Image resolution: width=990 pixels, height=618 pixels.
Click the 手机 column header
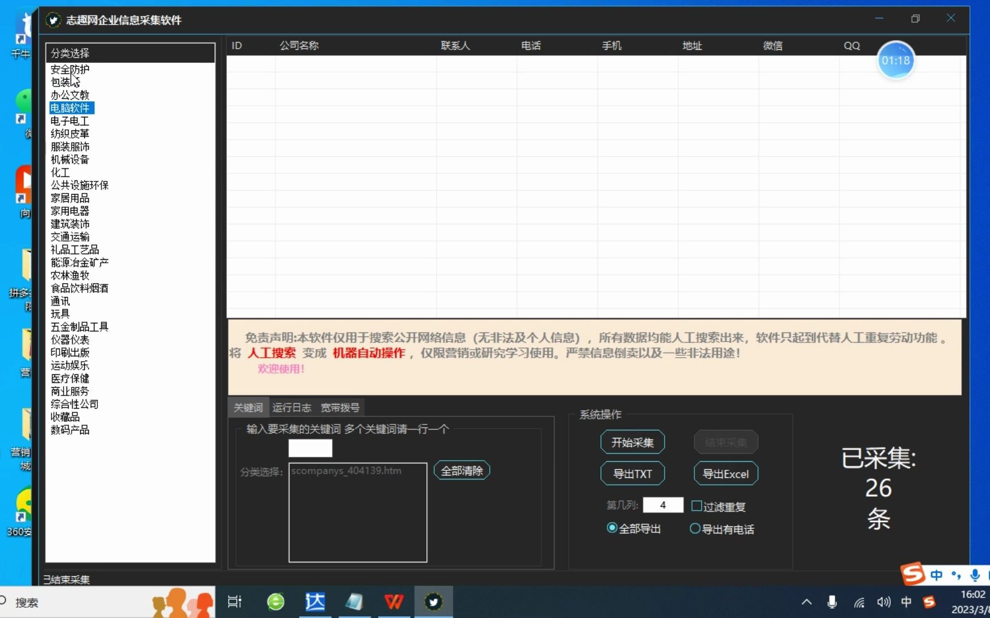pos(611,46)
